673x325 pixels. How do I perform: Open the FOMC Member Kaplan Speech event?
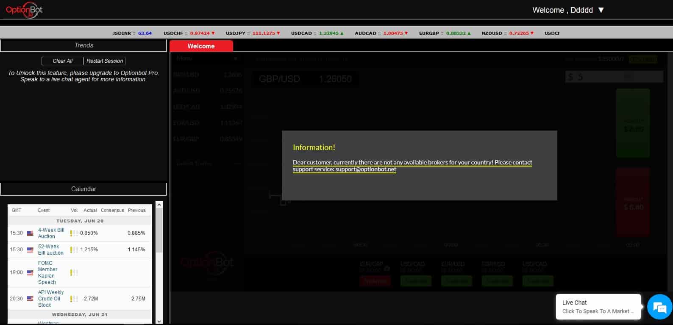(x=47, y=272)
